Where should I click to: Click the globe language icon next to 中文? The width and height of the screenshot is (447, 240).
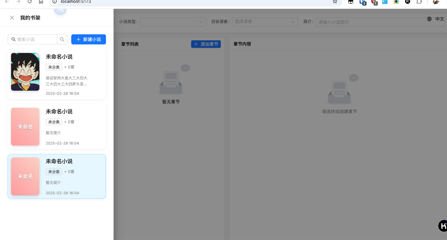click(x=429, y=19)
